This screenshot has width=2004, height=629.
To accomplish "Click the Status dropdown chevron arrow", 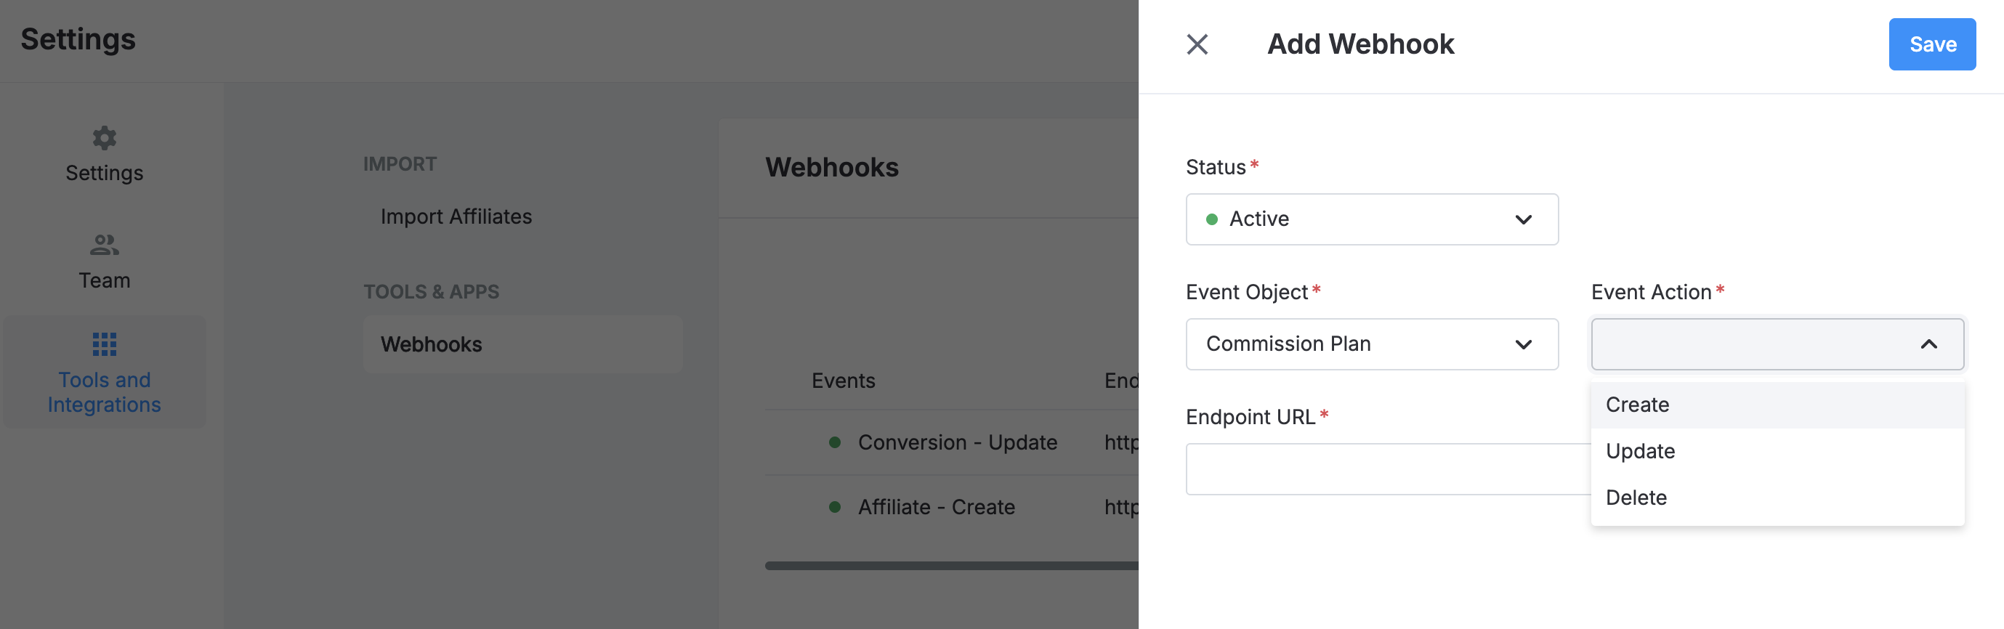I will point(1523,220).
